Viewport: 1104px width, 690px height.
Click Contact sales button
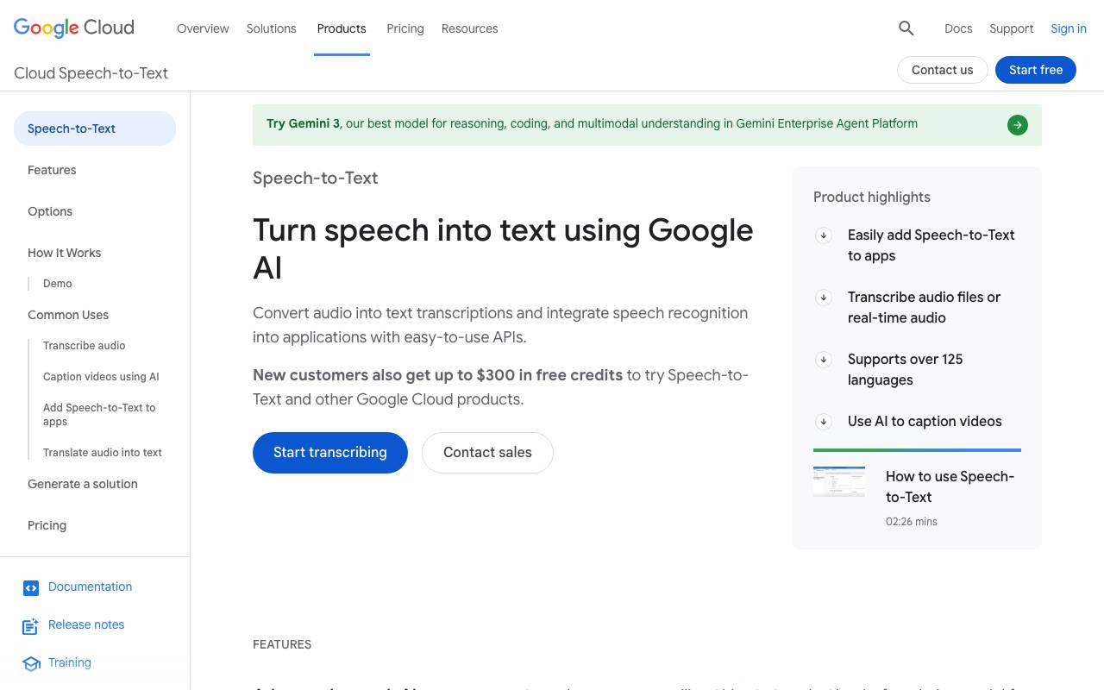(487, 452)
